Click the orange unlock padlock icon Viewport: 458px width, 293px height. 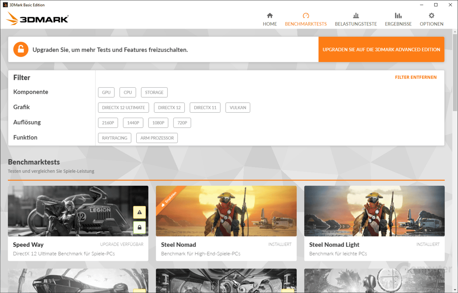point(21,49)
